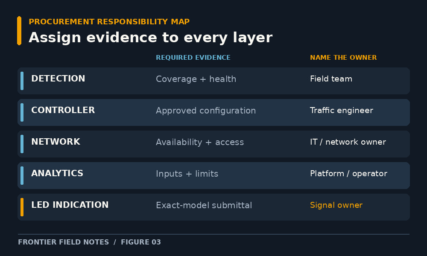Screen dimensions: 427x256
Task: Click 'Coverage + health' evidence text
Action: point(196,79)
